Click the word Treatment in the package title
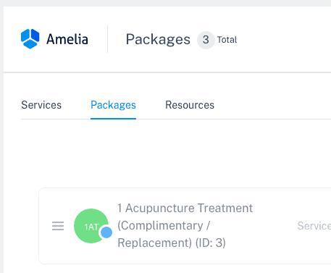Screen dimensions: 331x273 coord(225,208)
